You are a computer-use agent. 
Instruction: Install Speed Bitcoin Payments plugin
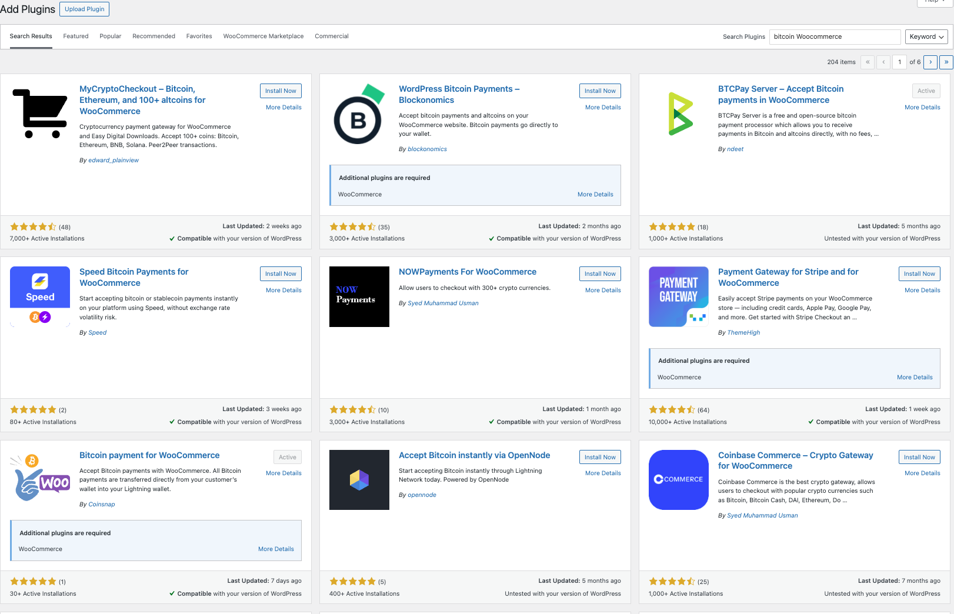[281, 273]
